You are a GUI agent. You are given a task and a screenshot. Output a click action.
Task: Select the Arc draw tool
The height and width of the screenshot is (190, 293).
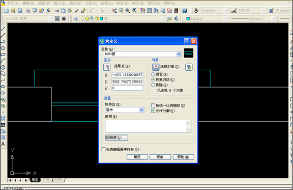(3, 61)
